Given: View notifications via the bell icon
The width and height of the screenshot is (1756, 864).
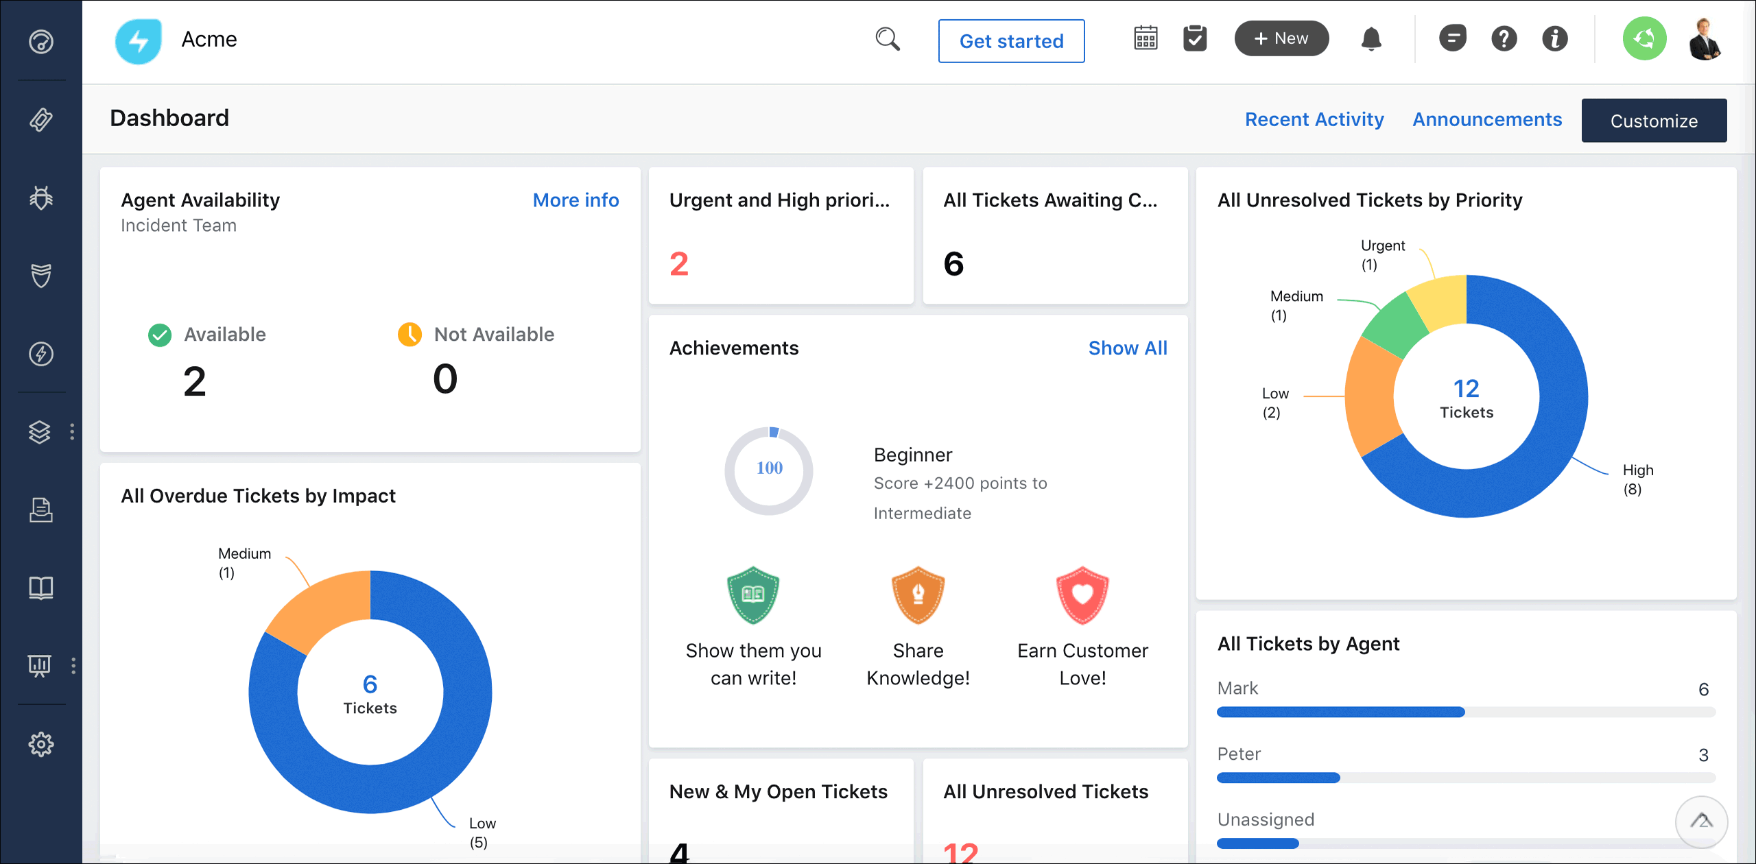Looking at the screenshot, I should click(1371, 40).
